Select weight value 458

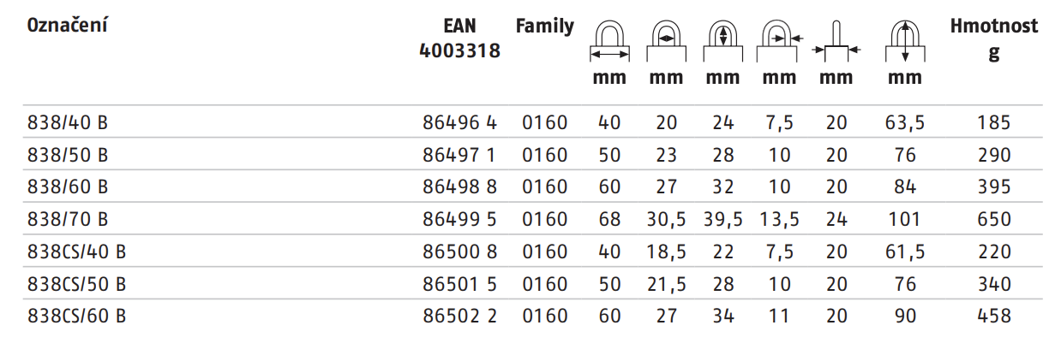click(994, 316)
